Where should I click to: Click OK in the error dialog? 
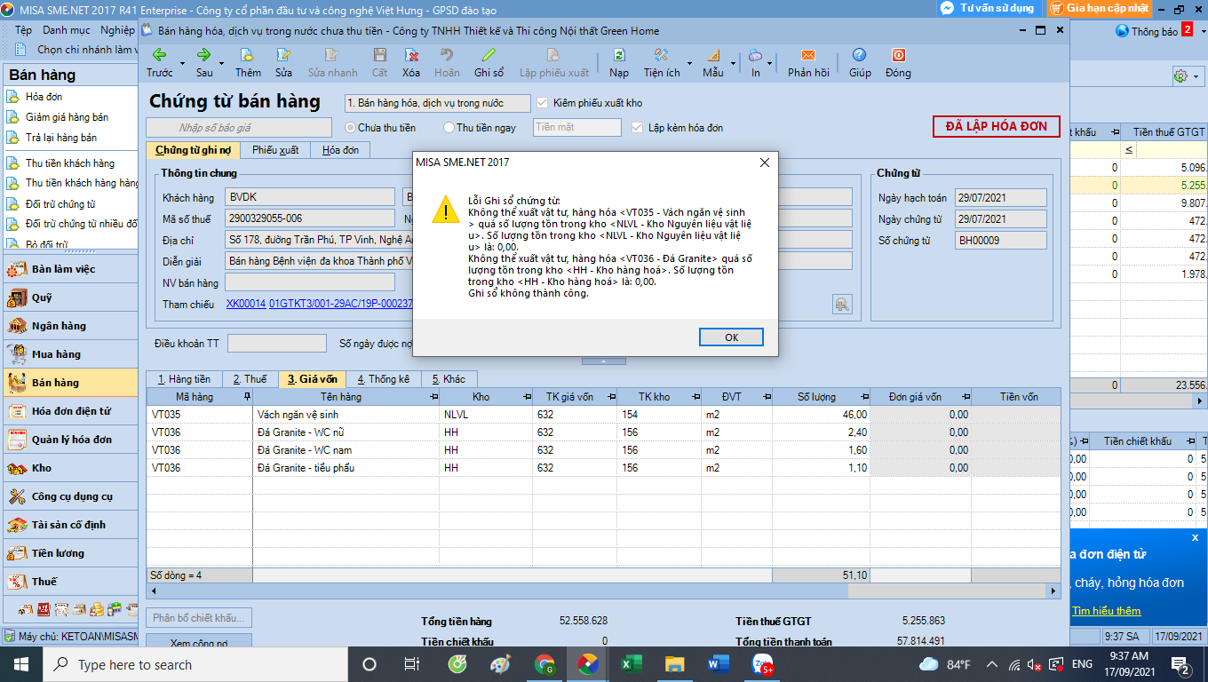pos(731,337)
